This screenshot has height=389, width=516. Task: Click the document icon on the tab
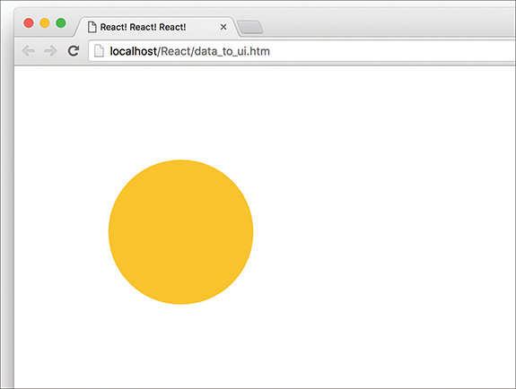92,27
